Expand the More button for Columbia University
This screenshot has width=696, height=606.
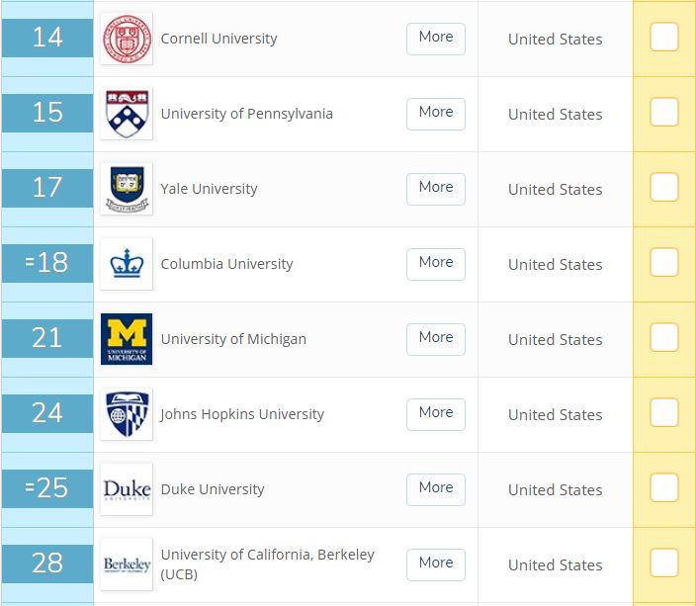(435, 263)
